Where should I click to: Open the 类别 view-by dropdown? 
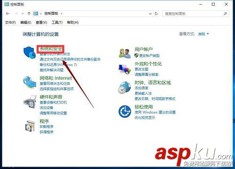[x=204, y=34]
